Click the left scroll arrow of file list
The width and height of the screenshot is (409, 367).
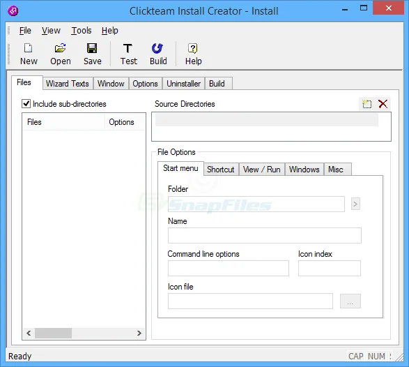click(29, 333)
